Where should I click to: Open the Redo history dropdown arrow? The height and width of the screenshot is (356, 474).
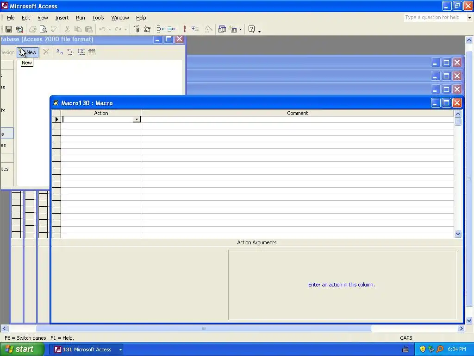pyautogui.click(x=125, y=29)
